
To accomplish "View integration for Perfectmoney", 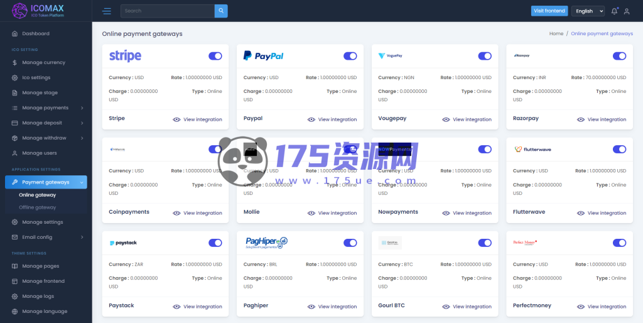I will [602, 307].
